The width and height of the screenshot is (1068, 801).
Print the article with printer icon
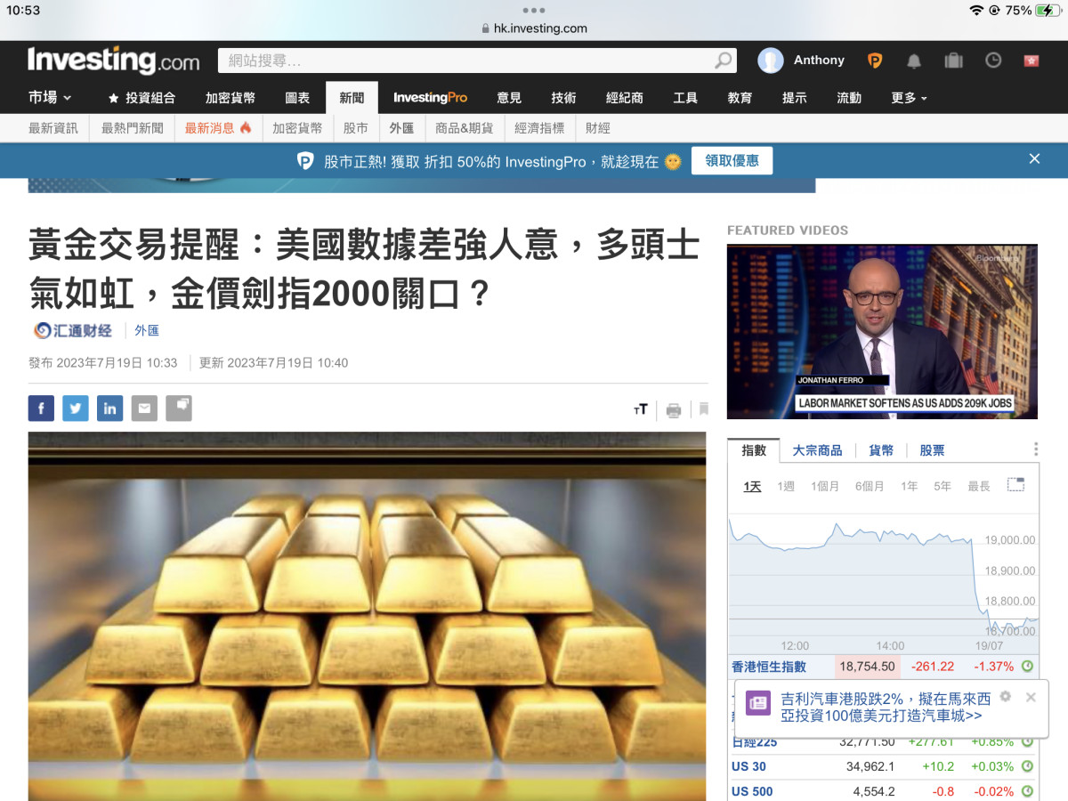pyautogui.click(x=674, y=410)
